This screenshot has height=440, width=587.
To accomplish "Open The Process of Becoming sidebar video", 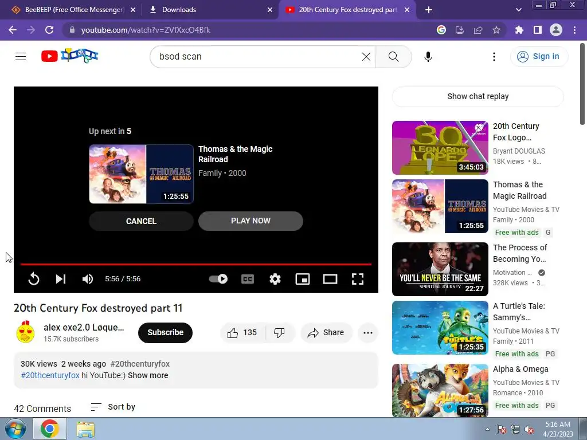I will tap(440, 269).
